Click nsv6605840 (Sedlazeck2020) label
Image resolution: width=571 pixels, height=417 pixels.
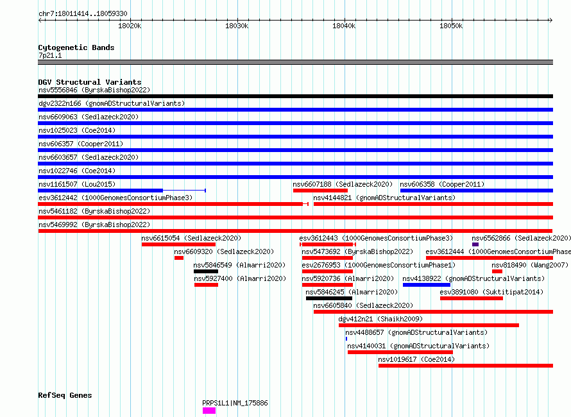[363, 305]
